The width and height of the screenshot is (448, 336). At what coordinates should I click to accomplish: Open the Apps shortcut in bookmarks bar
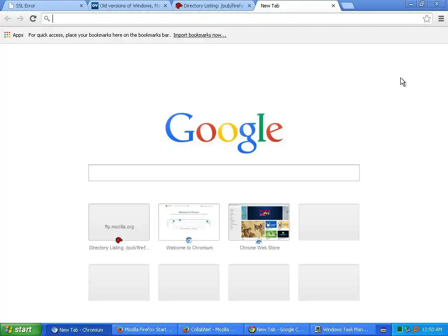[14, 35]
